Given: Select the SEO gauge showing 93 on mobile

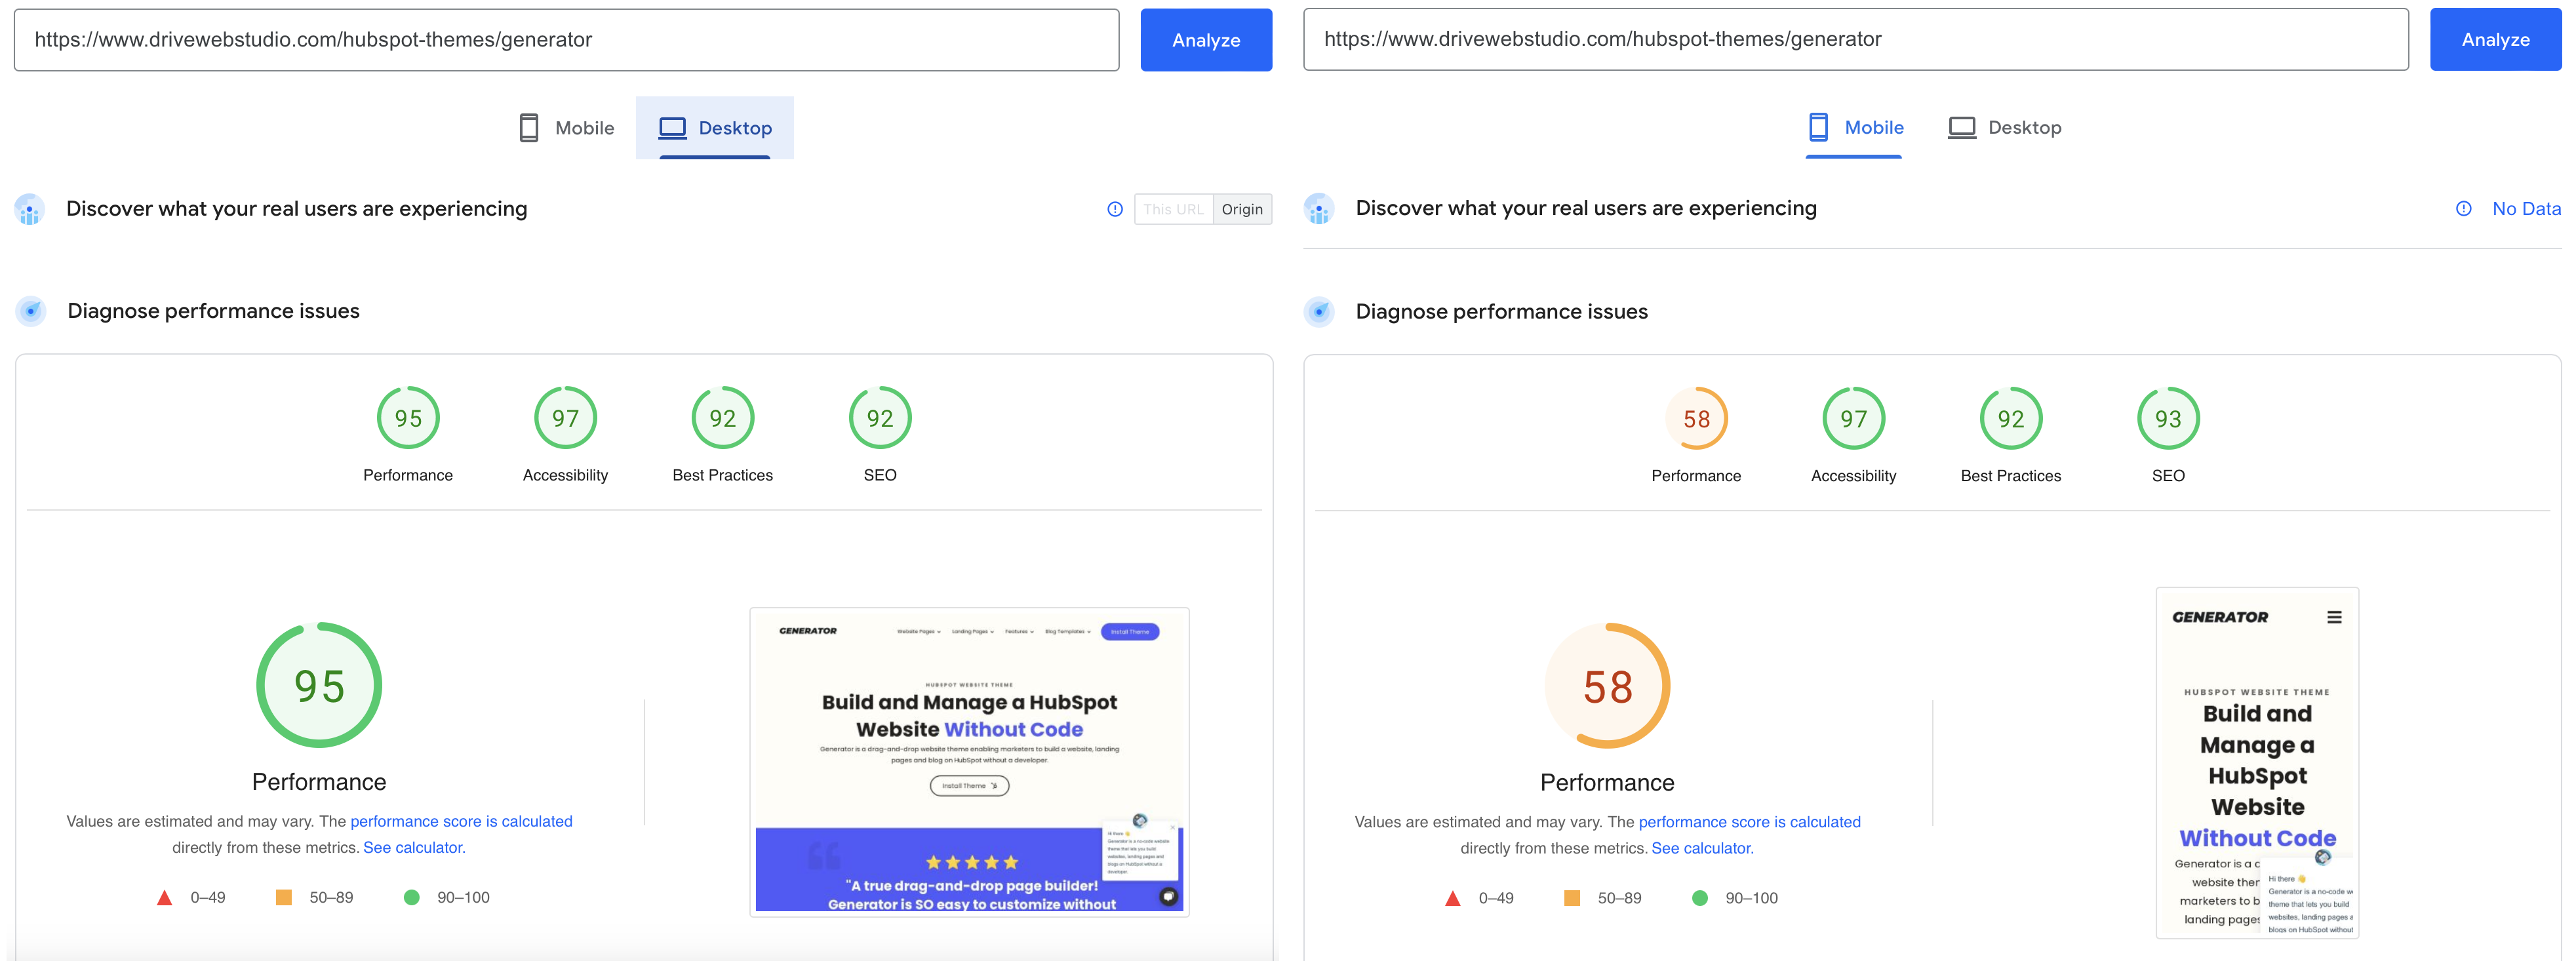Looking at the screenshot, I should 2167,418.
